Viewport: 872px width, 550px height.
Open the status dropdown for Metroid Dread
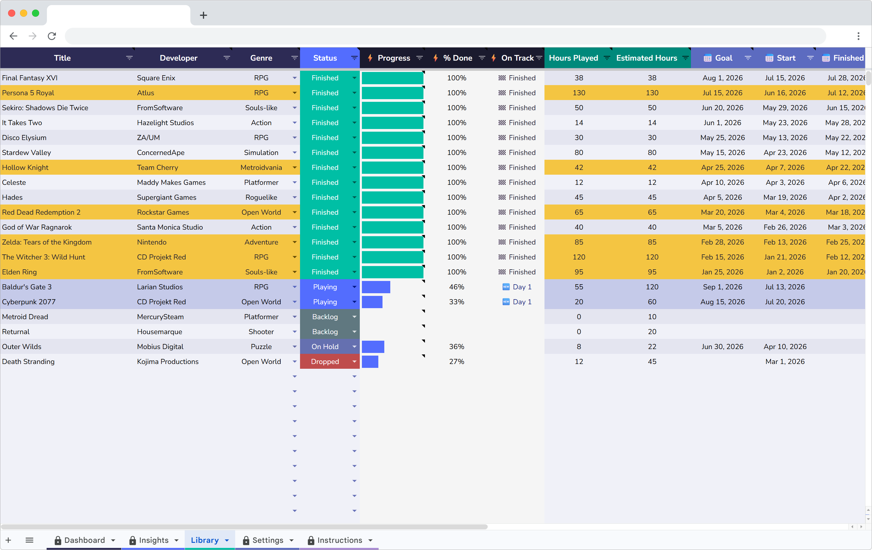tap(354, 316)
